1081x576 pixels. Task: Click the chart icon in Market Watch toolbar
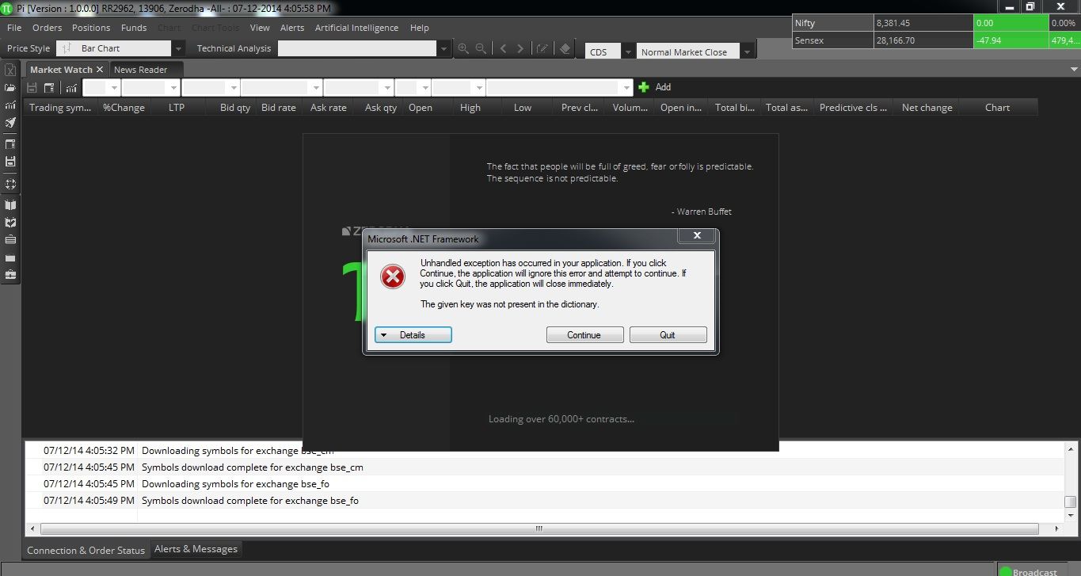(71, 87)
